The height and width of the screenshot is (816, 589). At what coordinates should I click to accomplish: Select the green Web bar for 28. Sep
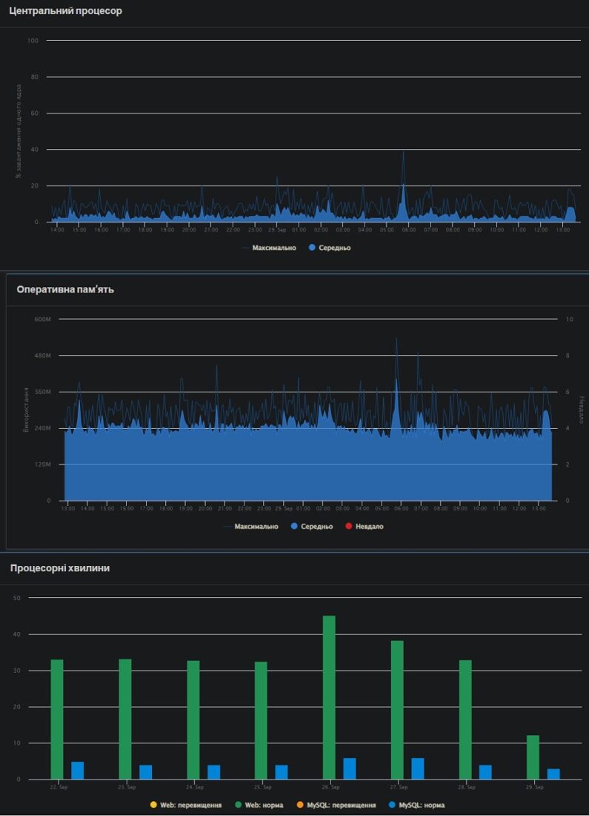465,720
